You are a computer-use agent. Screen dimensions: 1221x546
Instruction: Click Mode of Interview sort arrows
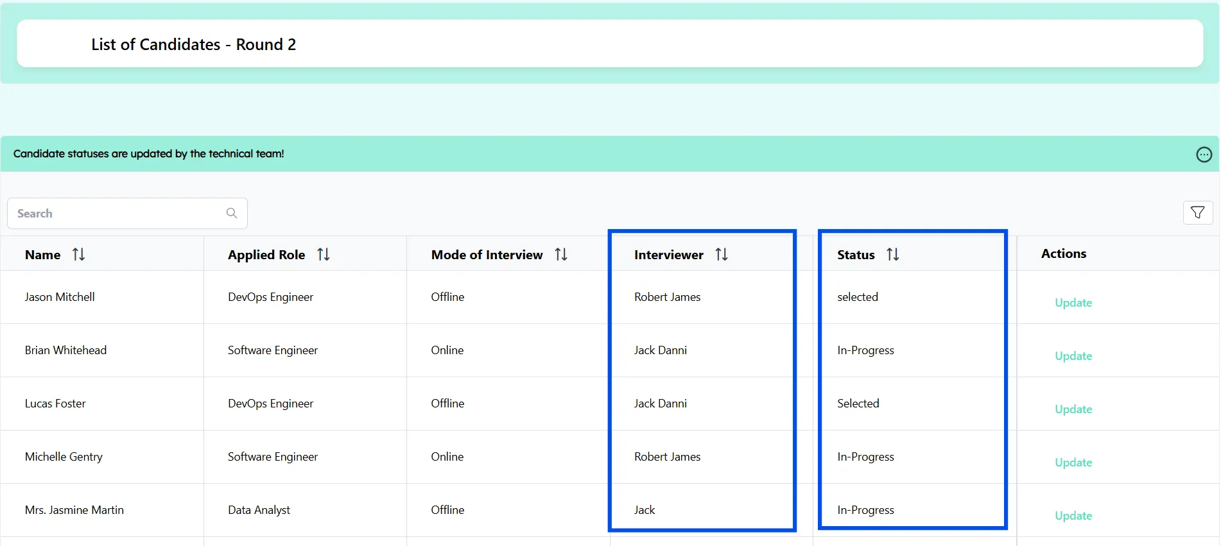(x=561, y=255)
